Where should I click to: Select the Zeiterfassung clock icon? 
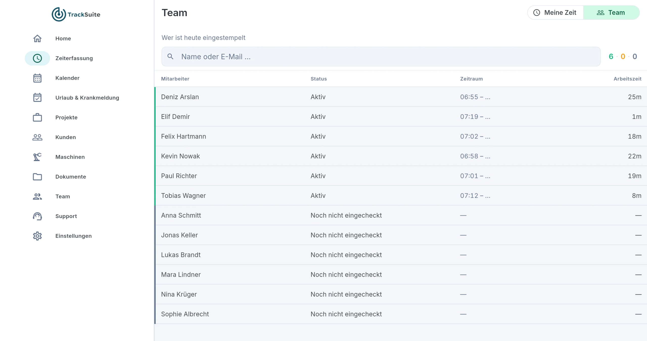(37, 58)
